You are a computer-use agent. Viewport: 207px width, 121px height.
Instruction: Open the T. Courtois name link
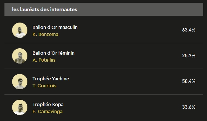click(x=44, y=86)
